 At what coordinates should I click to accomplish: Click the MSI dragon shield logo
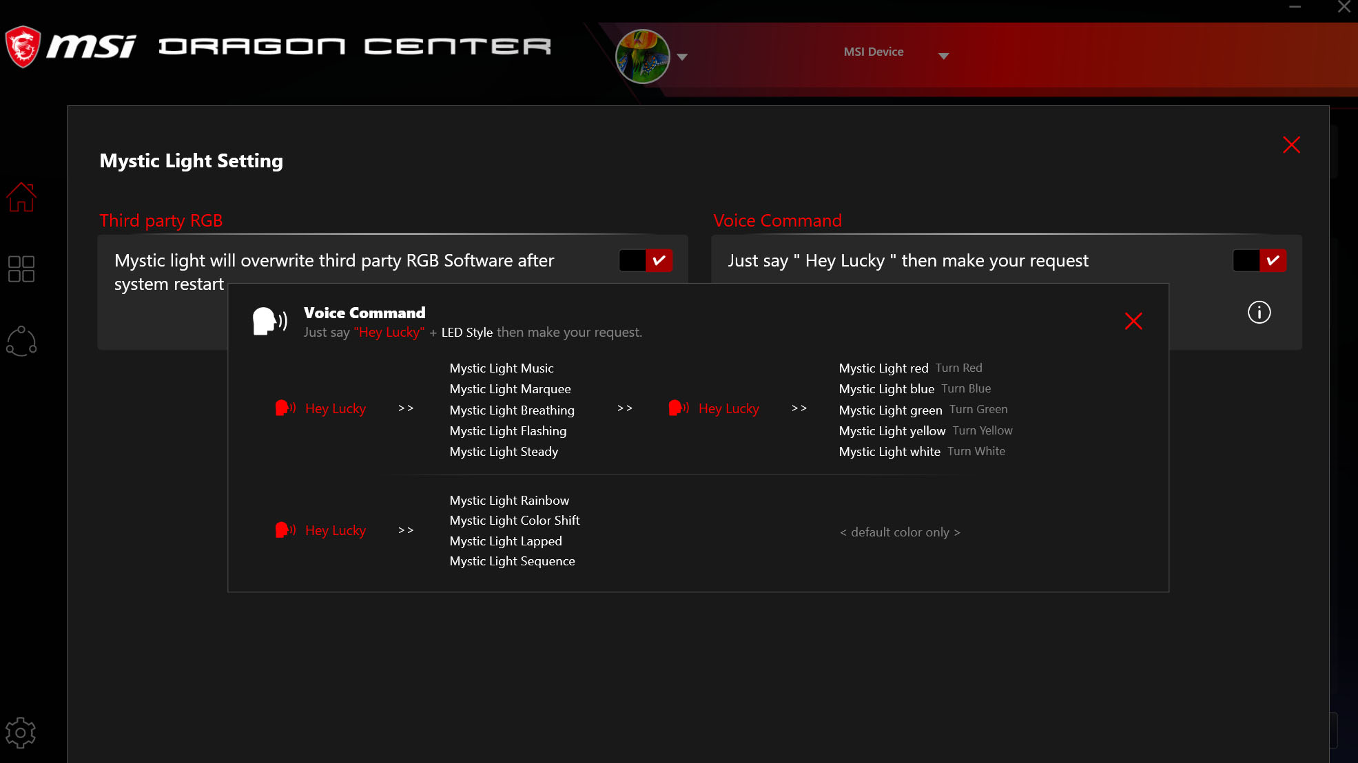(x=23, y=47)
